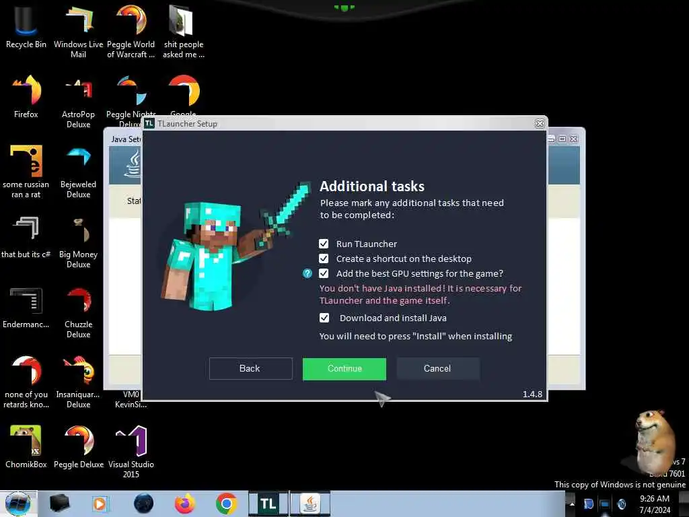Click Firefox icon in the taskbar
This screenshot has height=517, width=689.
pyautogui.click(x=184, y=504)
